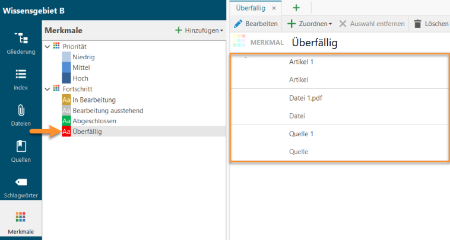This screenshot has height=240, width=450.
Task: Open the Zuordnen dropdown
Action: pyautogui.click(x=310, y=24)
